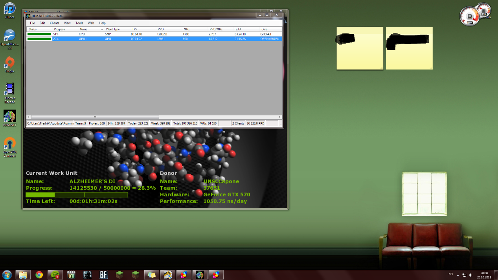
Task: Open Windows Explorer from the taskbar
Action: tap(23, 275)
